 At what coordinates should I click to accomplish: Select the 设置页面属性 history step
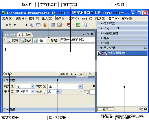[122, 53]
